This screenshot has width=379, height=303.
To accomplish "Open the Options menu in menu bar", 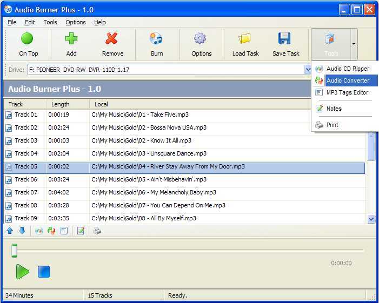I will click(76, 22).
